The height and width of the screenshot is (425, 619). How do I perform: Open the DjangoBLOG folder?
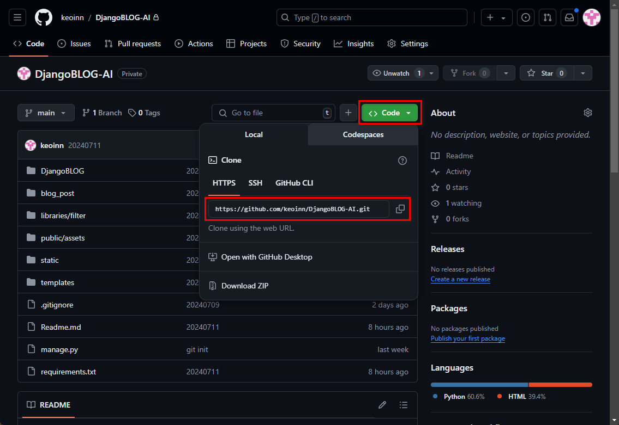tap(62, 171)
